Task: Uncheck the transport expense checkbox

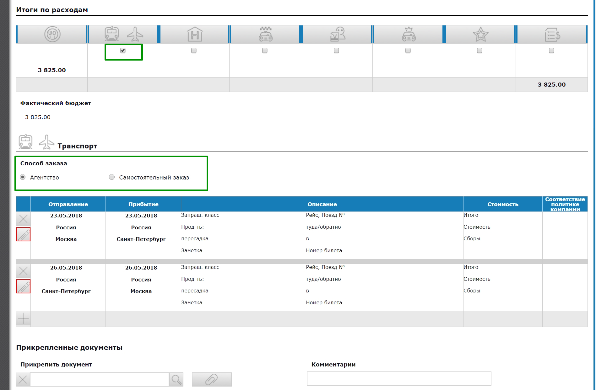Action: coord(123,51)
